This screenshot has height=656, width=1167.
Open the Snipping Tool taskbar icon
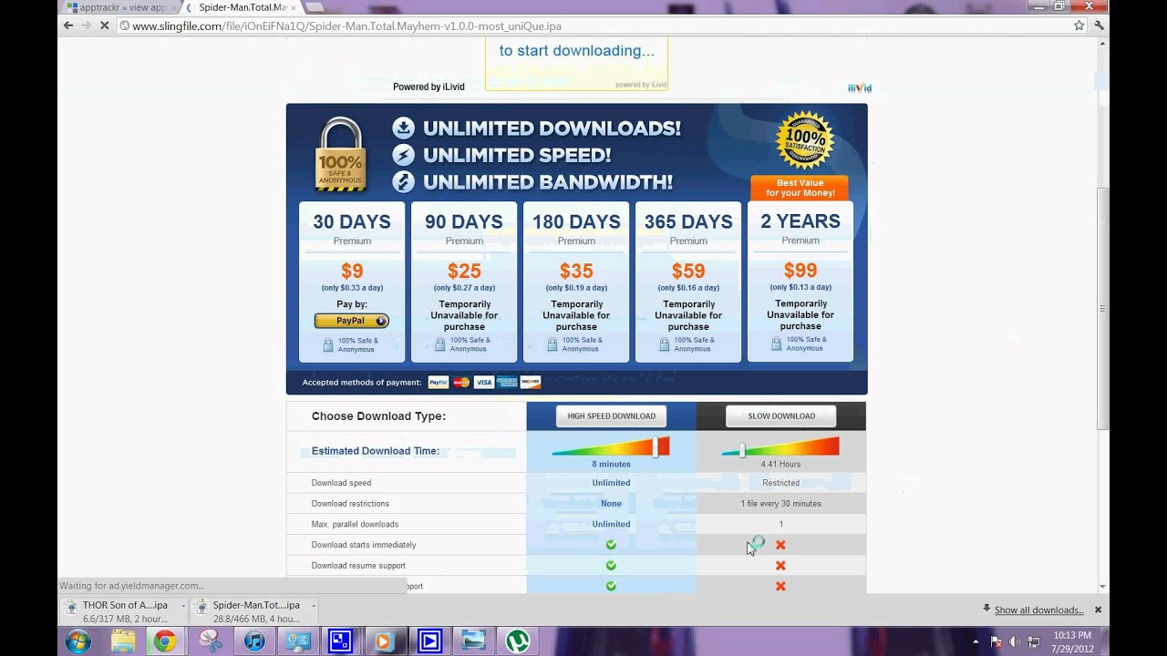click(210, 641)
